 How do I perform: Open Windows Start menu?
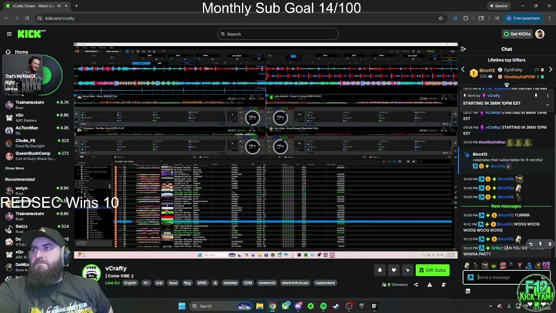click(182, 306)
